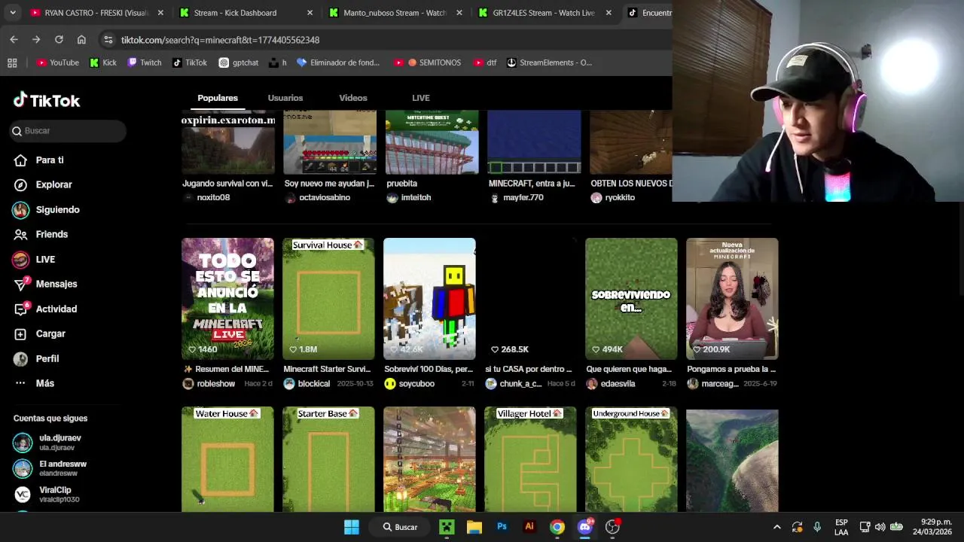Expand Más options in sidebar
The width and height of the screenshot is (964, 542).
(34, 383)
